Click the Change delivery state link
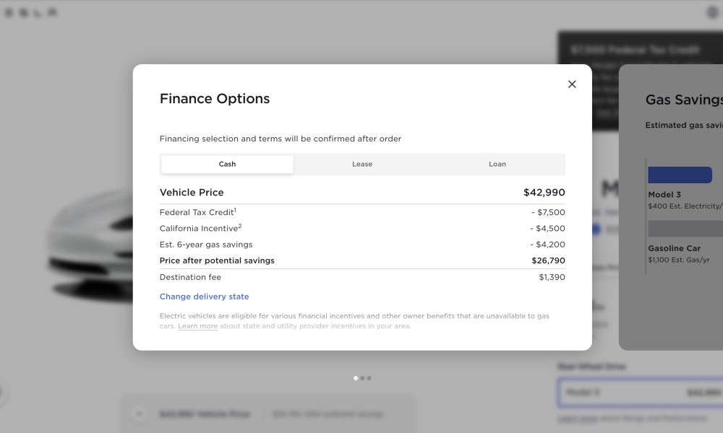This screenshot has width=723, height=433. (x=205, y=297)
